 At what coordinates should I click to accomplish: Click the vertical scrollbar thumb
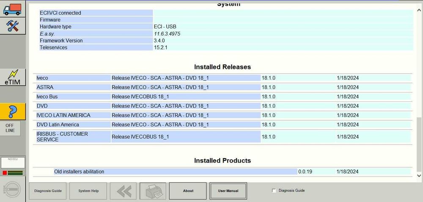[x=419, y=145]
